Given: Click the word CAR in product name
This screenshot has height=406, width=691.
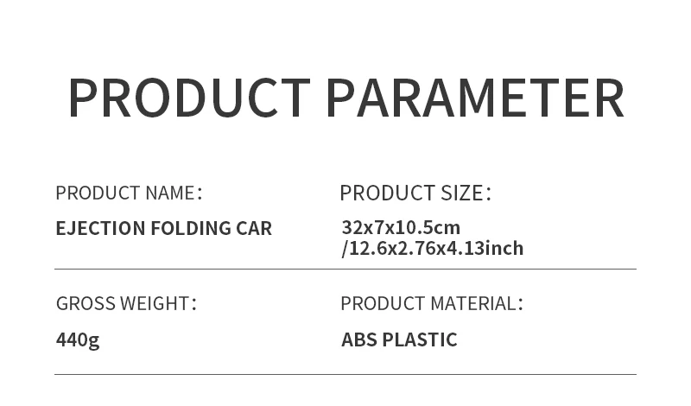Looking at the screenshot, I should tap(254, 229).
